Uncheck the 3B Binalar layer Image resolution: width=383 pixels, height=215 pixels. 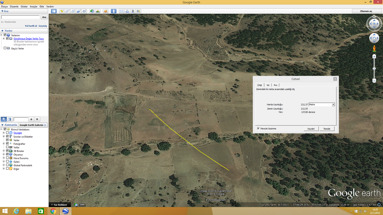click(x=7, y=151)
